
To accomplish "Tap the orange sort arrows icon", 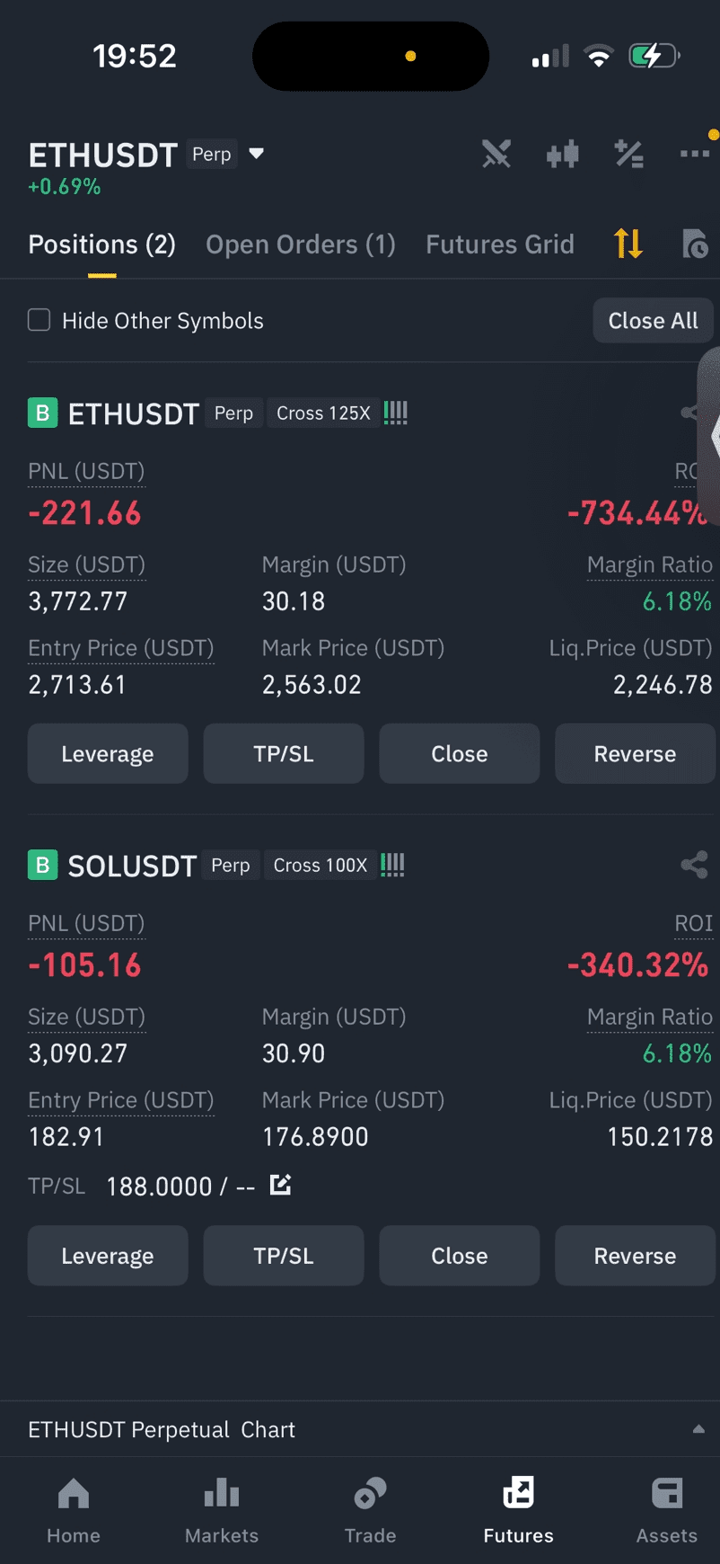I will 628,244.
